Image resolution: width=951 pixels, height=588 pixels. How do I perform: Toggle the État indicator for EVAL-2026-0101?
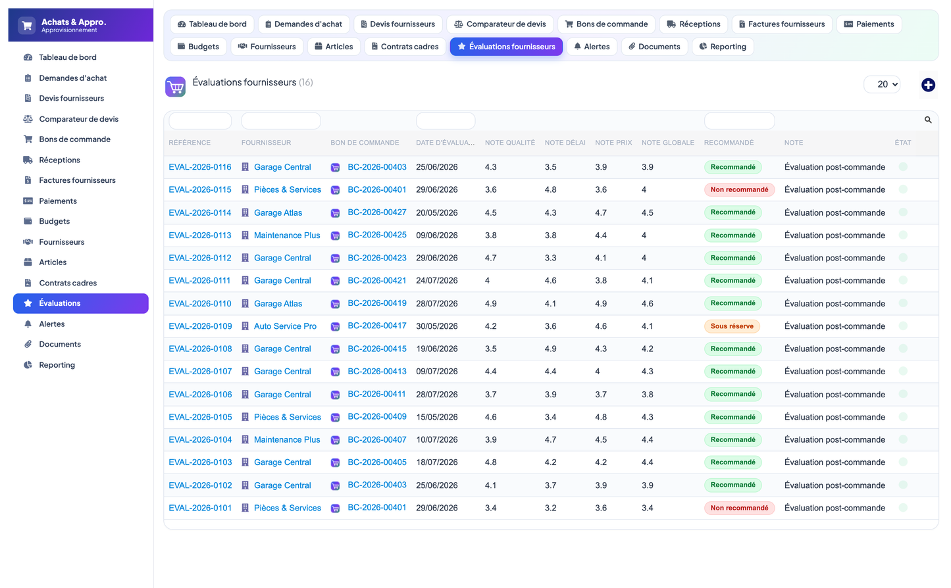pyautogui.click(x=903, y=508)
